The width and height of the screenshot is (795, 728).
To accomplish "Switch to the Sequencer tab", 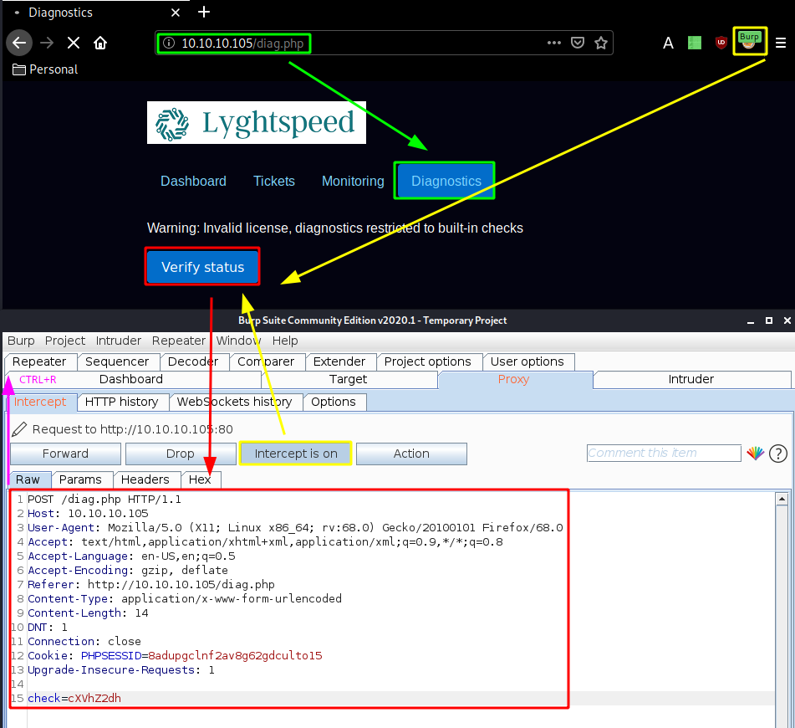I will pos(117,361).
